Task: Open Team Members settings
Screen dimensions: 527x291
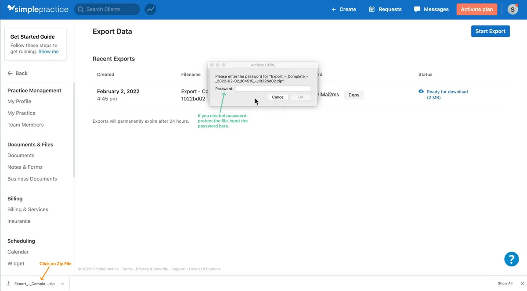Action: [x=25, y=125]
